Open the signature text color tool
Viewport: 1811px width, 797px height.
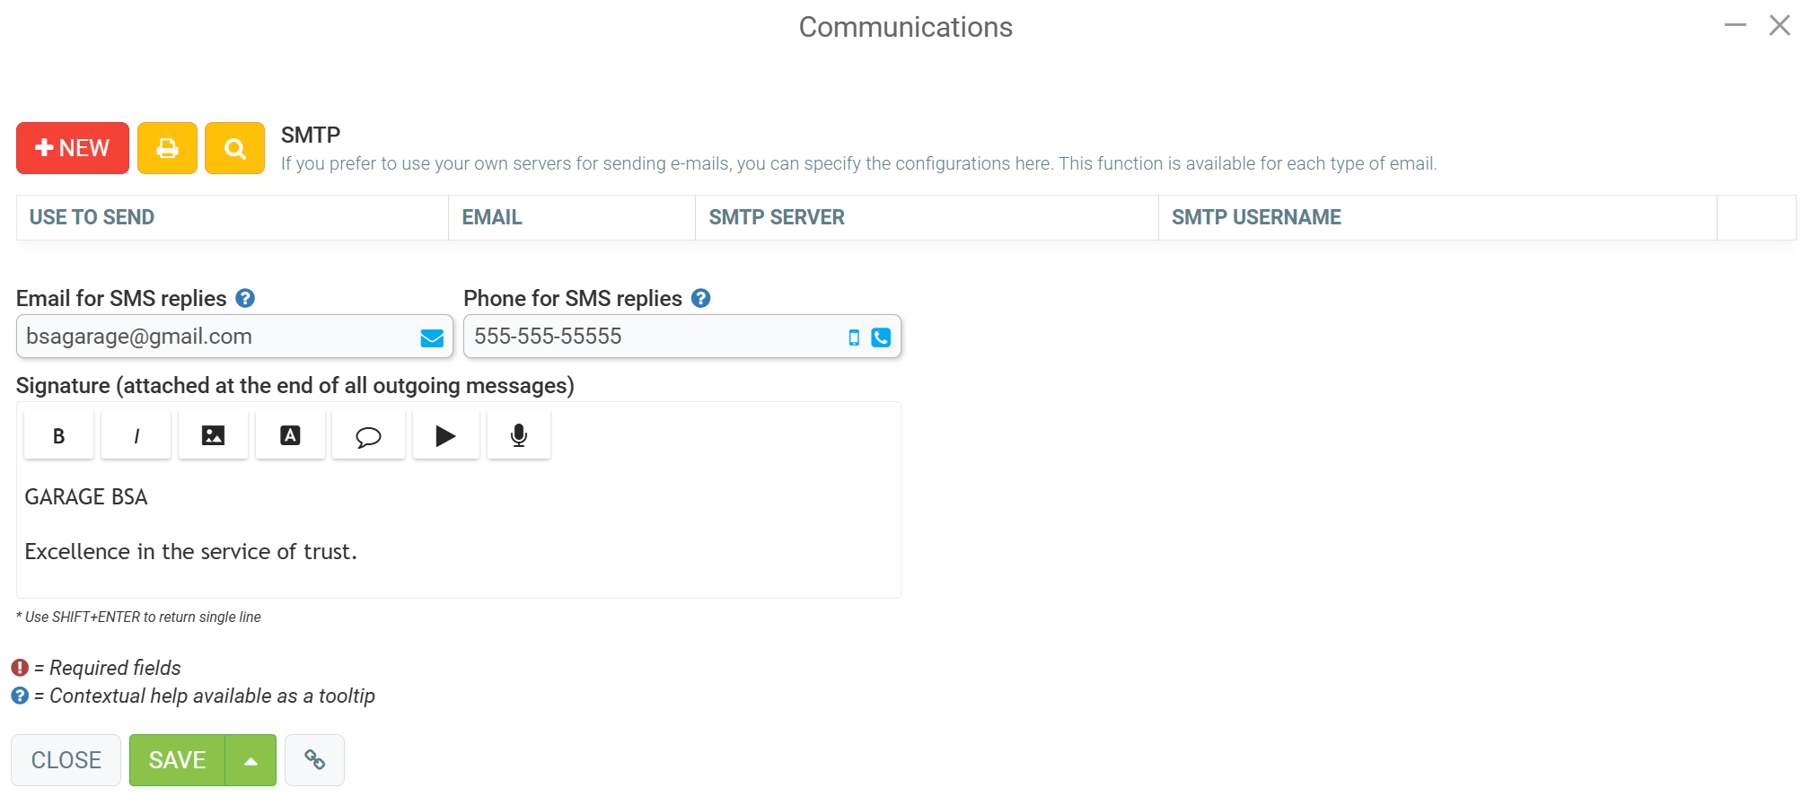(290, 434)
